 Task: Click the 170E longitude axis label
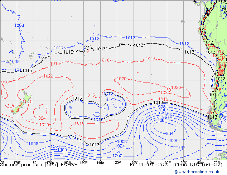[x=17, y=163]
